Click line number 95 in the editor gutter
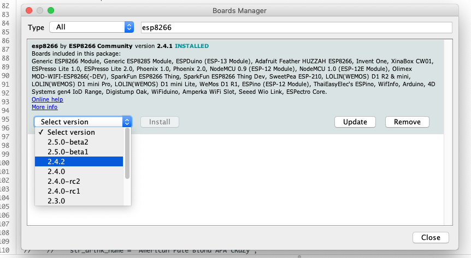Image resolution: width=471 pixels, height=258 pixels. click(x=5, y=119)
